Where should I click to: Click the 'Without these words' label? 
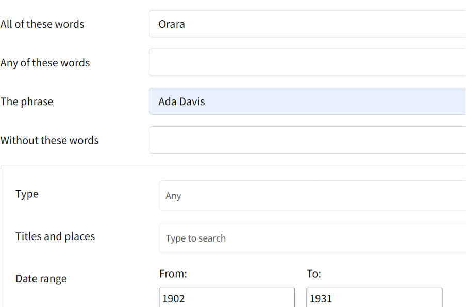tap(49, 140)
